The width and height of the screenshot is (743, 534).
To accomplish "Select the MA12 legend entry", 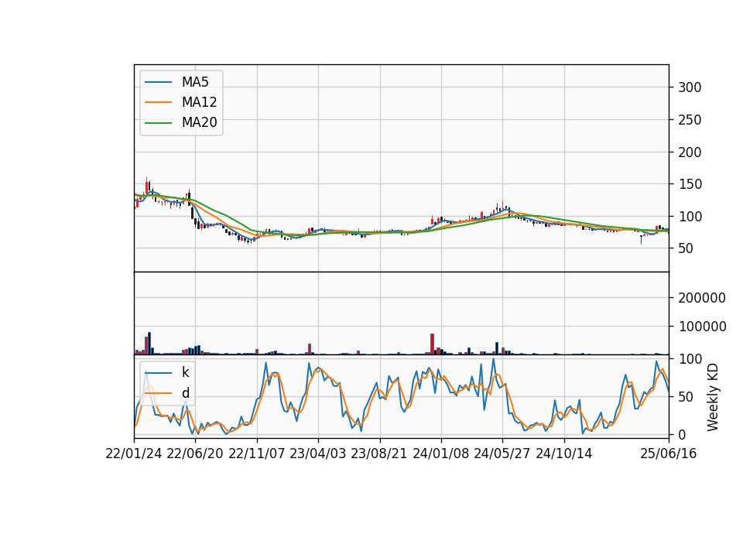I will [180, 102].
